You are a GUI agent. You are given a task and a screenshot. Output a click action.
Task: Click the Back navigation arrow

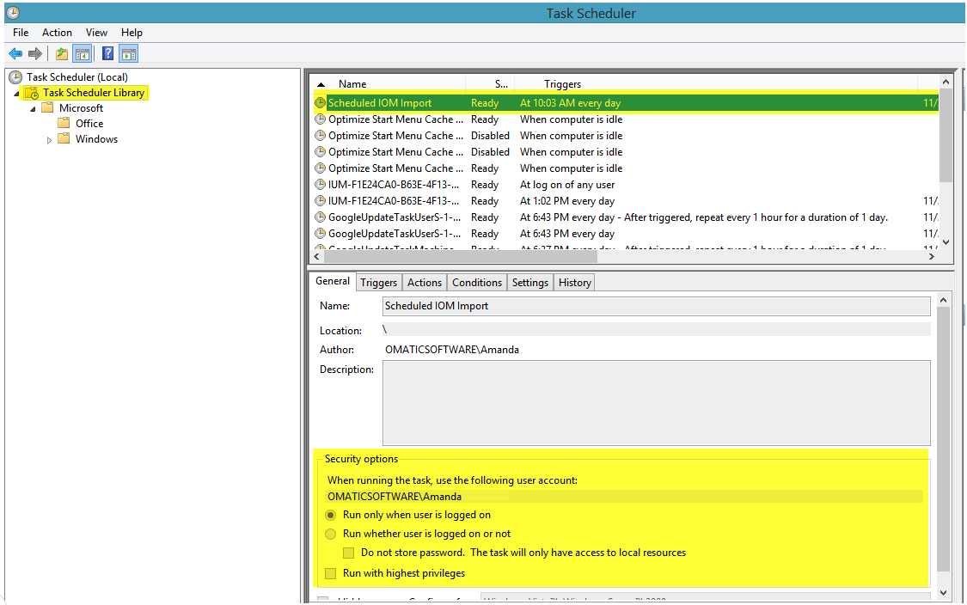pyautogui.click(x=15, y=53)
